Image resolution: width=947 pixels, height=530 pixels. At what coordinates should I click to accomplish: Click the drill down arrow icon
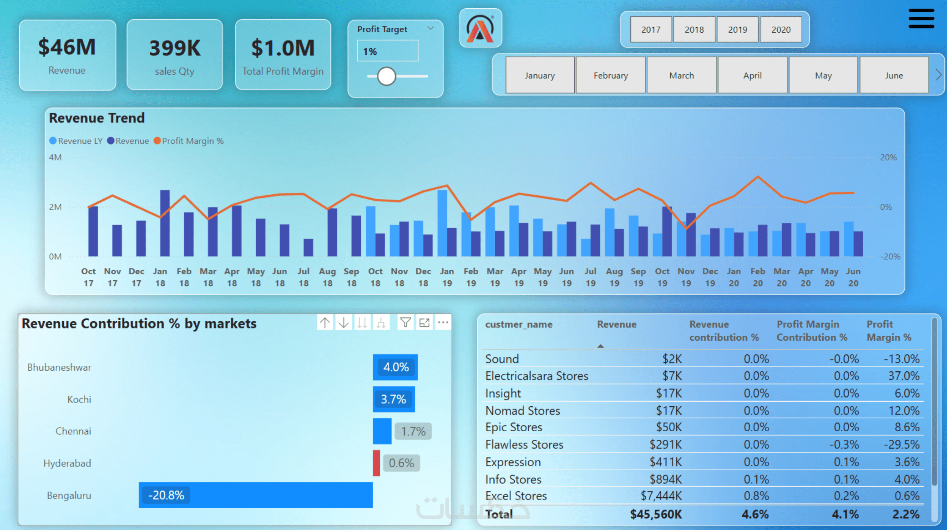coord(344,323)
